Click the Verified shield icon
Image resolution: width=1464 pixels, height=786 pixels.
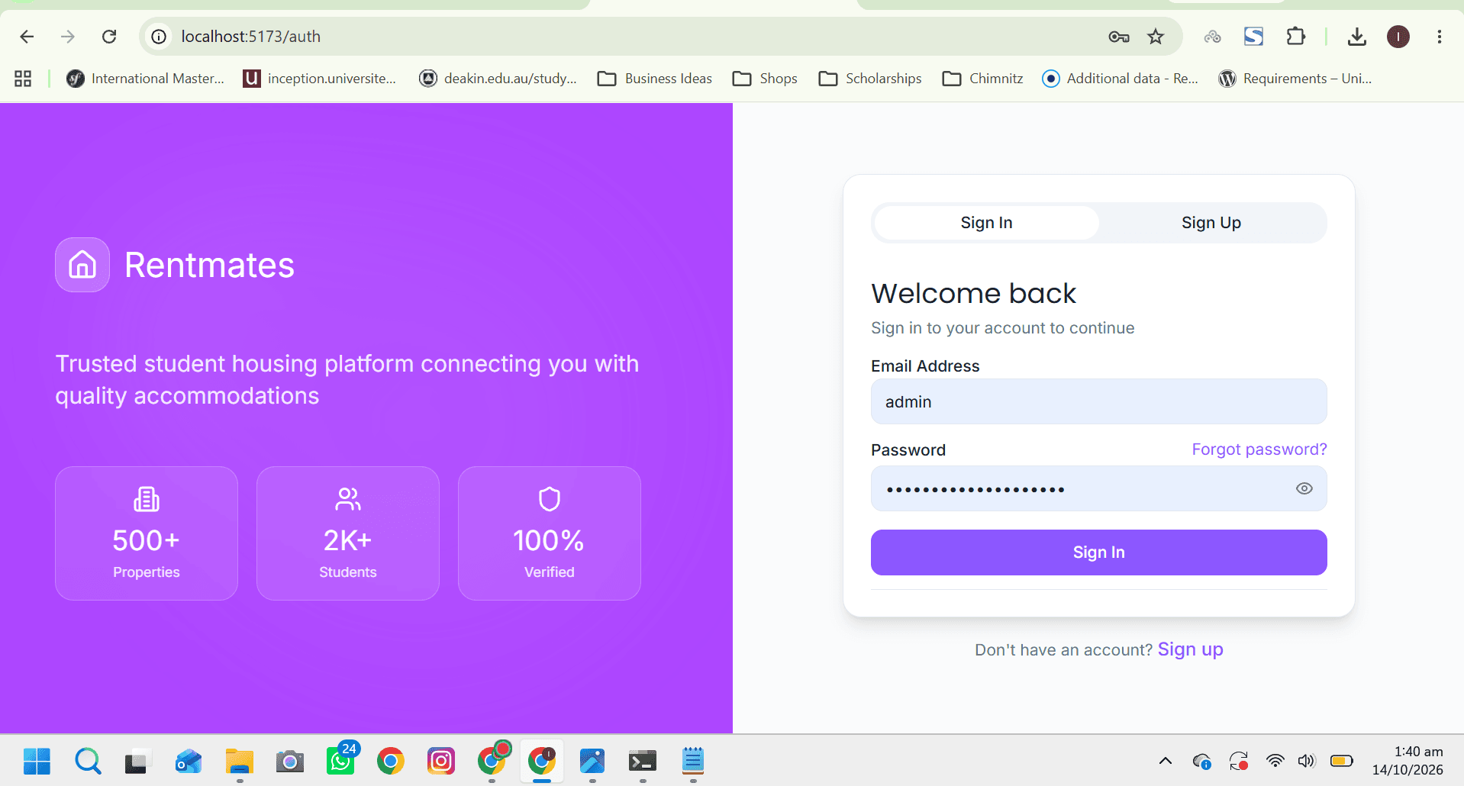(550, 499)
